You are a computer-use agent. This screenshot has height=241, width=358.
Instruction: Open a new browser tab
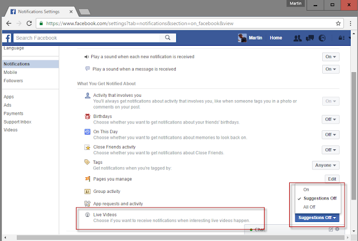(x=84, y=12)
